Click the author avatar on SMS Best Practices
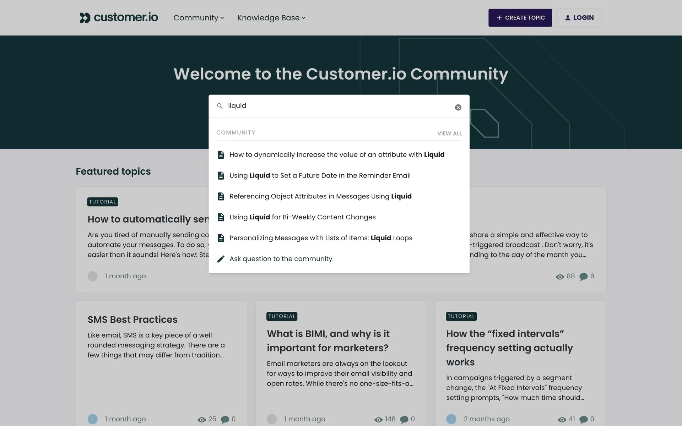This screenshot has width=682, height=426. click(x=92, y=419)
